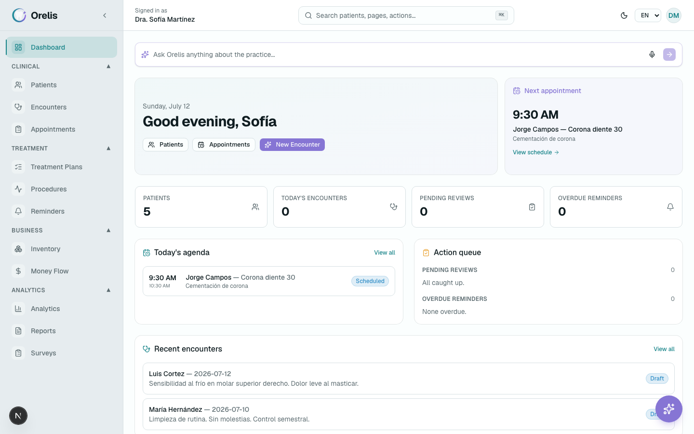The height and width of the screenshot is (434, 694).
Task: Click the Next.js N dev tools badge
Action: tap(18, 416)
